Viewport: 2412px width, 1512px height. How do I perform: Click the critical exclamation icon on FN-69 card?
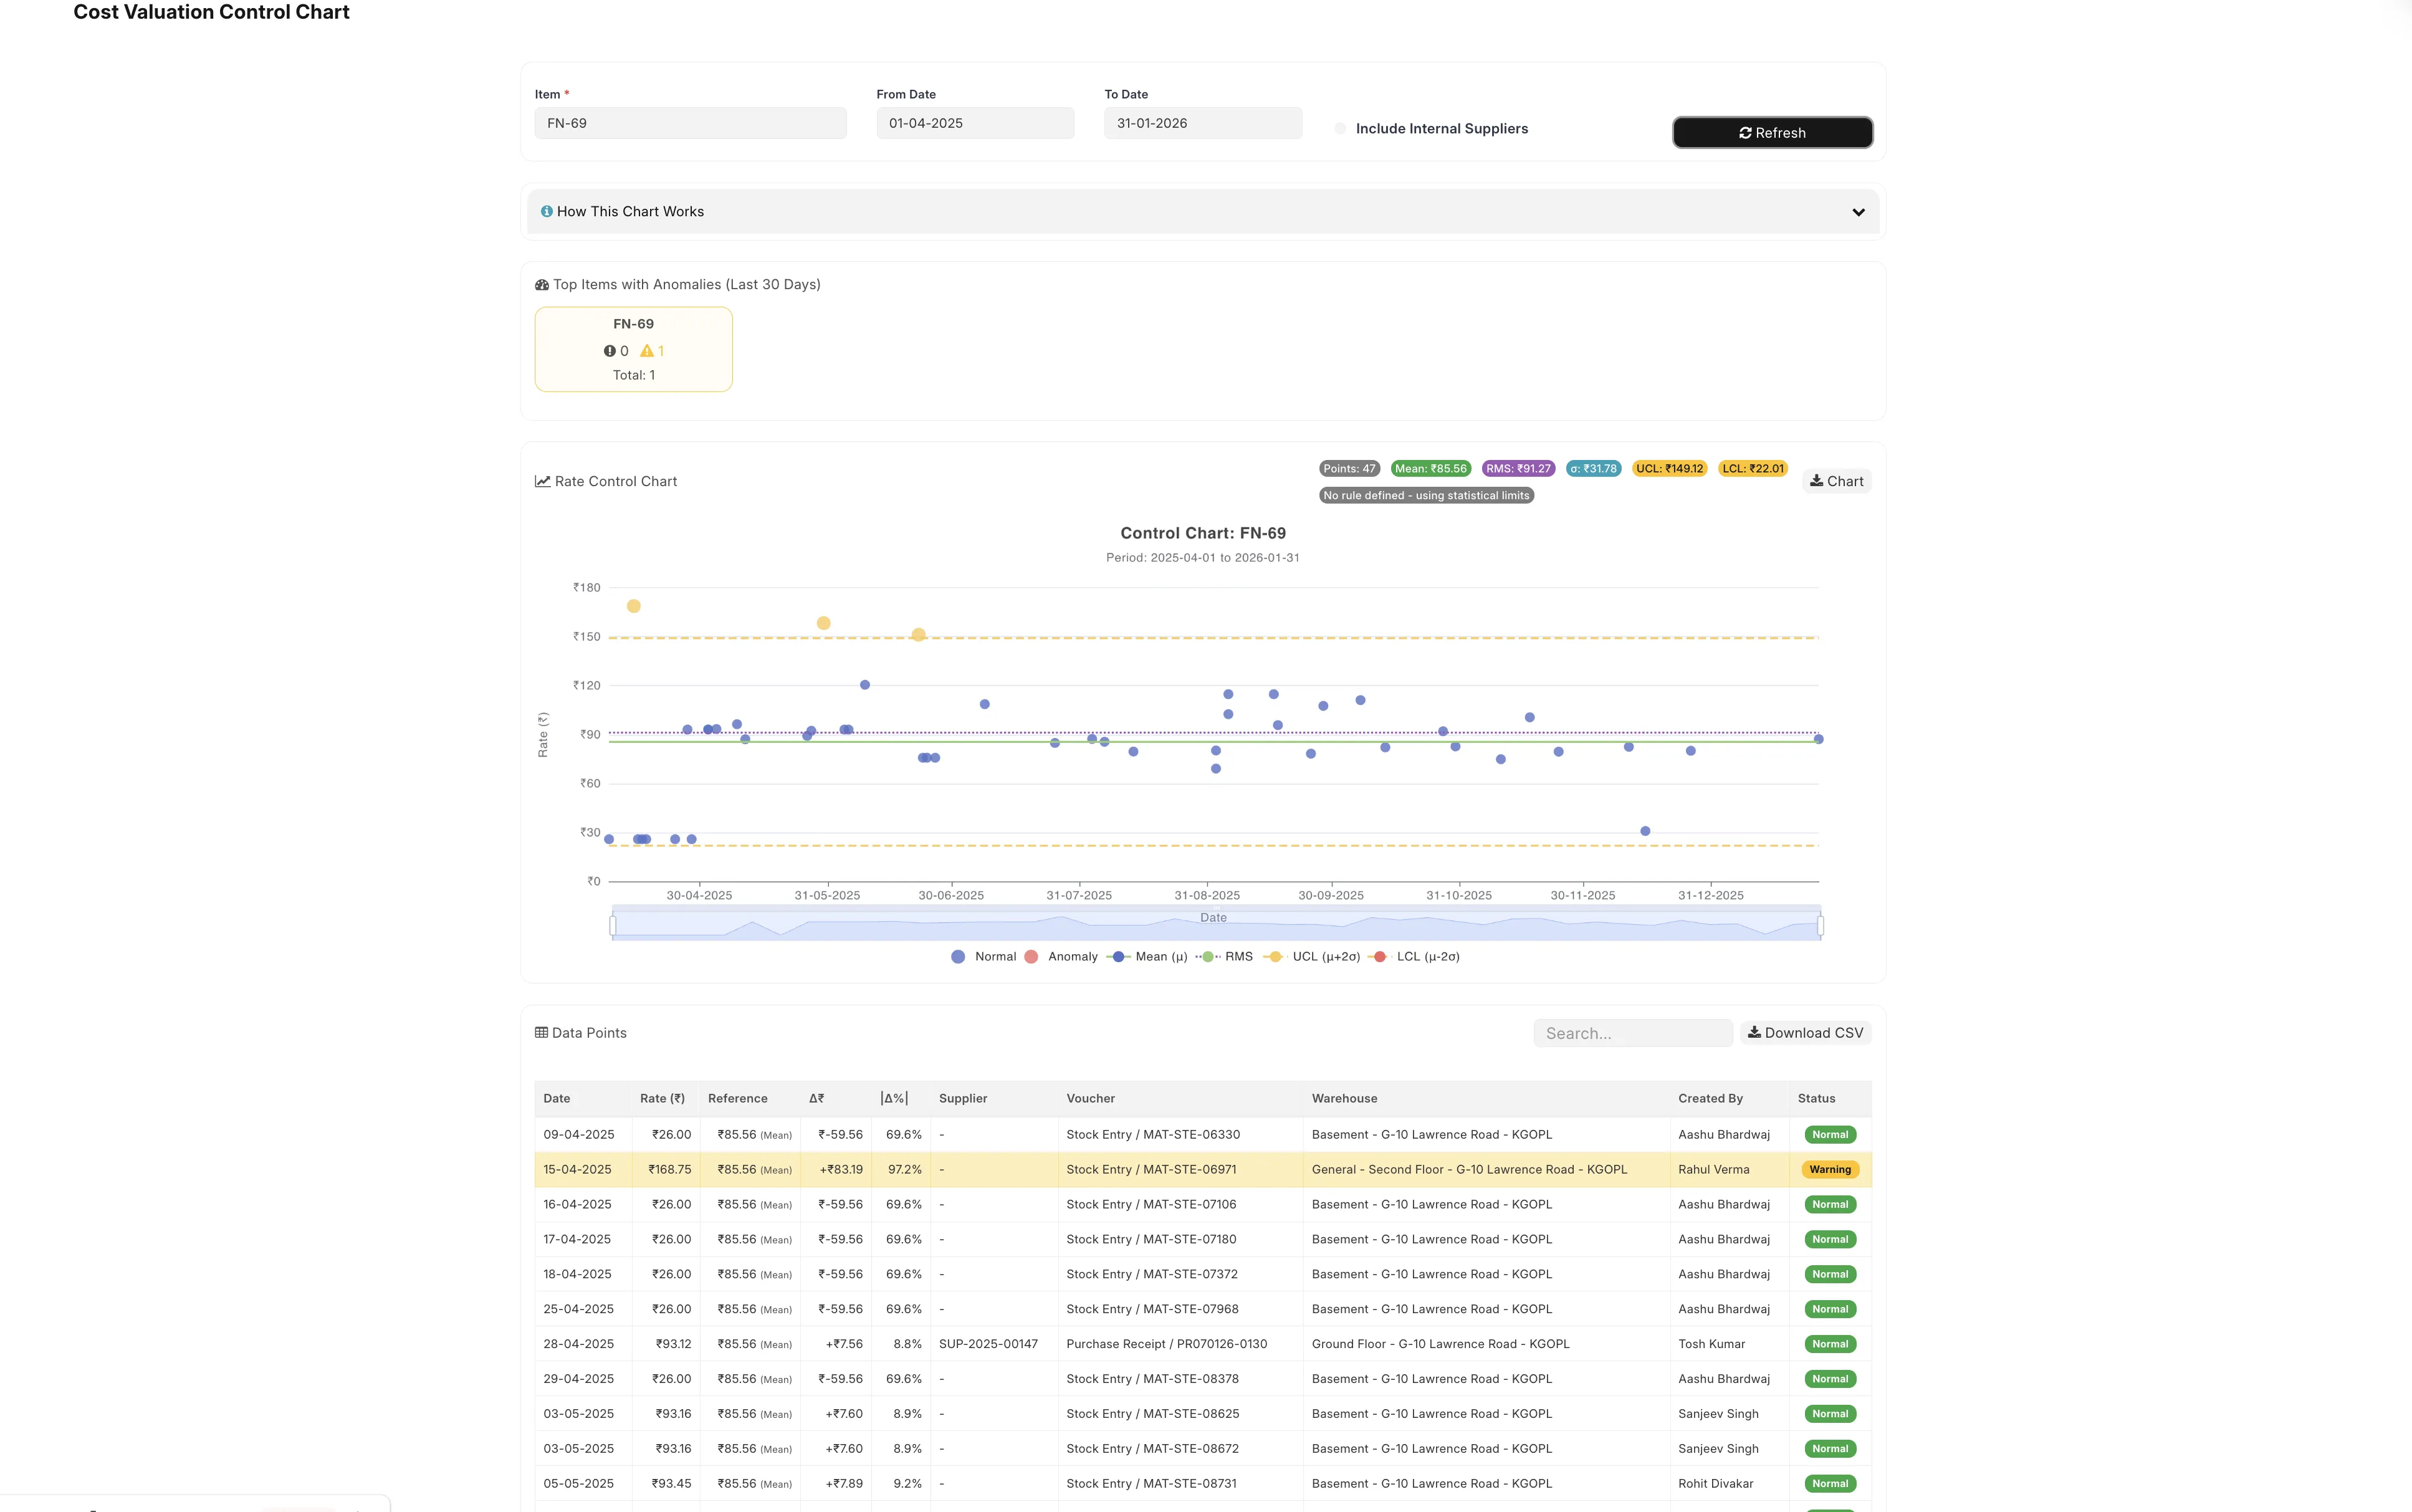pos(609,351)
